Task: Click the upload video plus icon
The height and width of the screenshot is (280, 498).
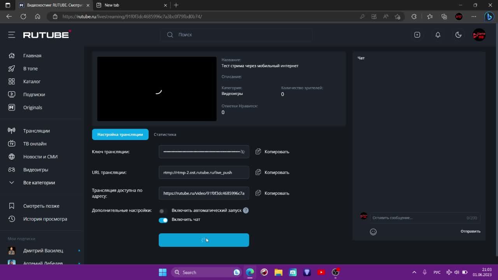Action: (x=417, y=35)
